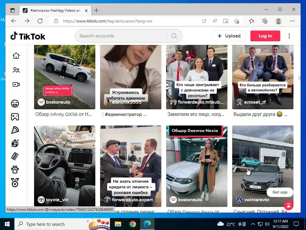
Task: Open the white Infinity QX56 video thumbnail
Action: click(x=65, y=77)
